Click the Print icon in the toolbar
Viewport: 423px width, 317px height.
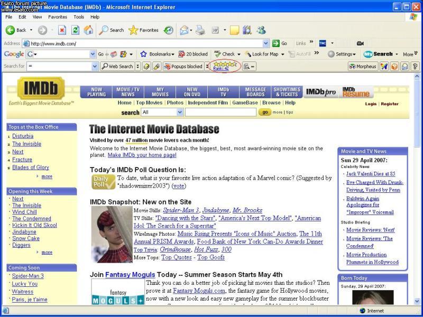200,30
